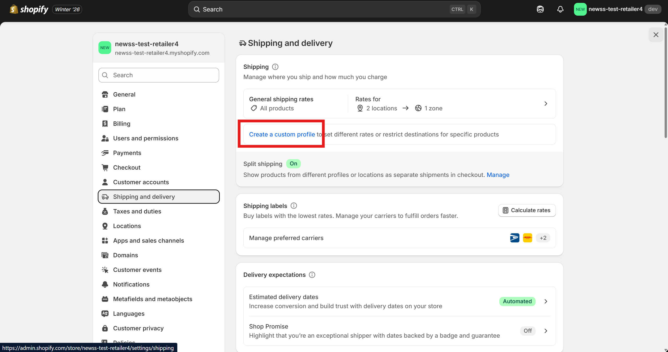Click info icon beside Shipping labels
Screen dimensions: 668x352
tap(294, 206)
